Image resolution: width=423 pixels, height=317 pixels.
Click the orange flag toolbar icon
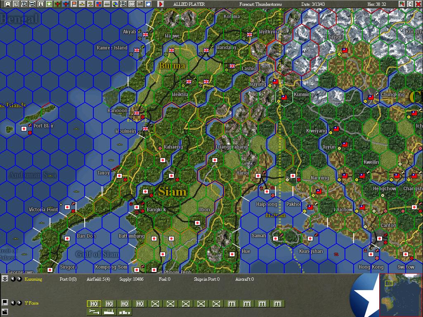pos(74,4)
